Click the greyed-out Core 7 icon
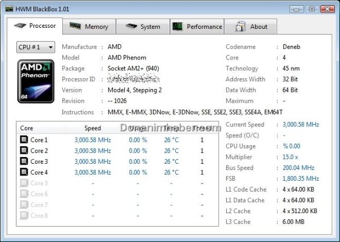The width and height of the screenshot is (340, 242). pos(24,205)
